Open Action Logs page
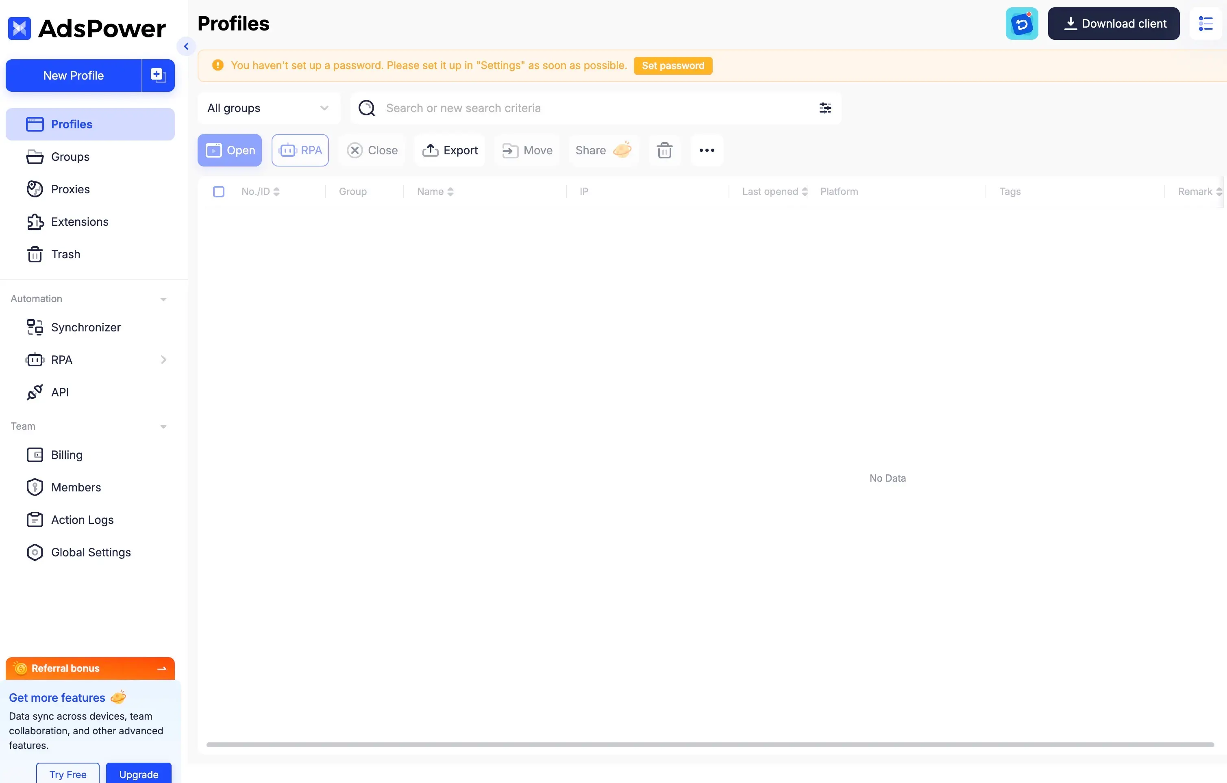Image resolution: width=1227 pixels, height=783 pixels. pos(90,520)
